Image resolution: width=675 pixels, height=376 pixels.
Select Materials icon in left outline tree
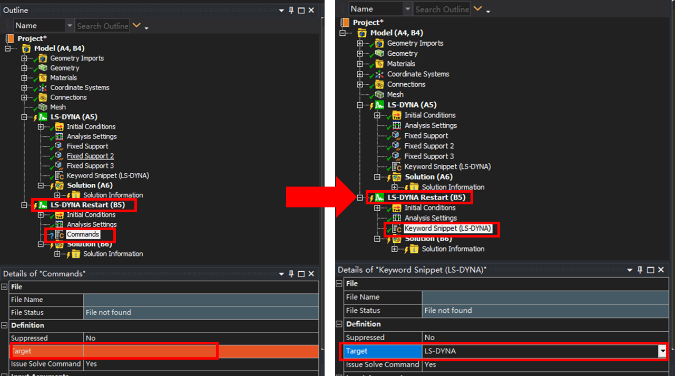pos(43,77)
